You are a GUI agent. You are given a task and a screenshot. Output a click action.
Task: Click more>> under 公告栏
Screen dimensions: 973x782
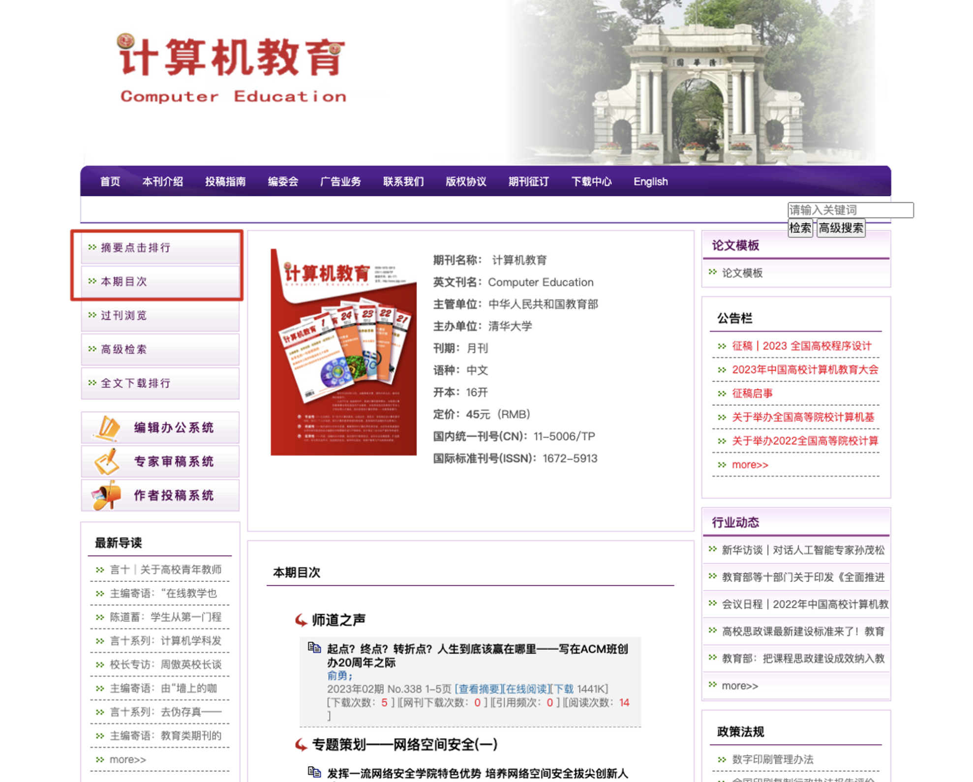tap(750, 465)
